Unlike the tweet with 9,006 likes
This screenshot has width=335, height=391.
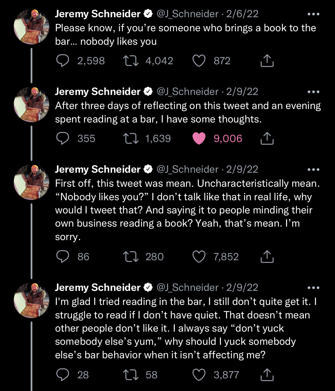point(199,139)
